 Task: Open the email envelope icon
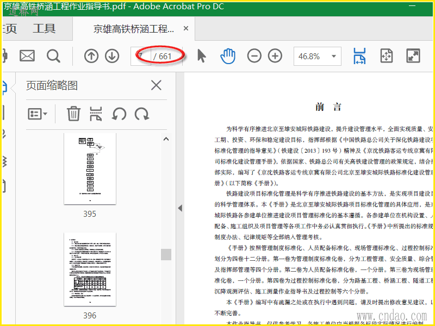[x=27, y=56]
